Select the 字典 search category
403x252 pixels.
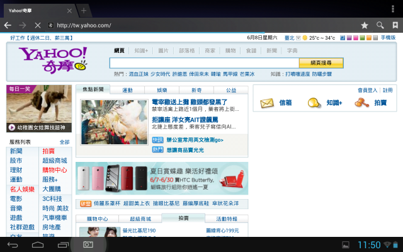point(292,50)
